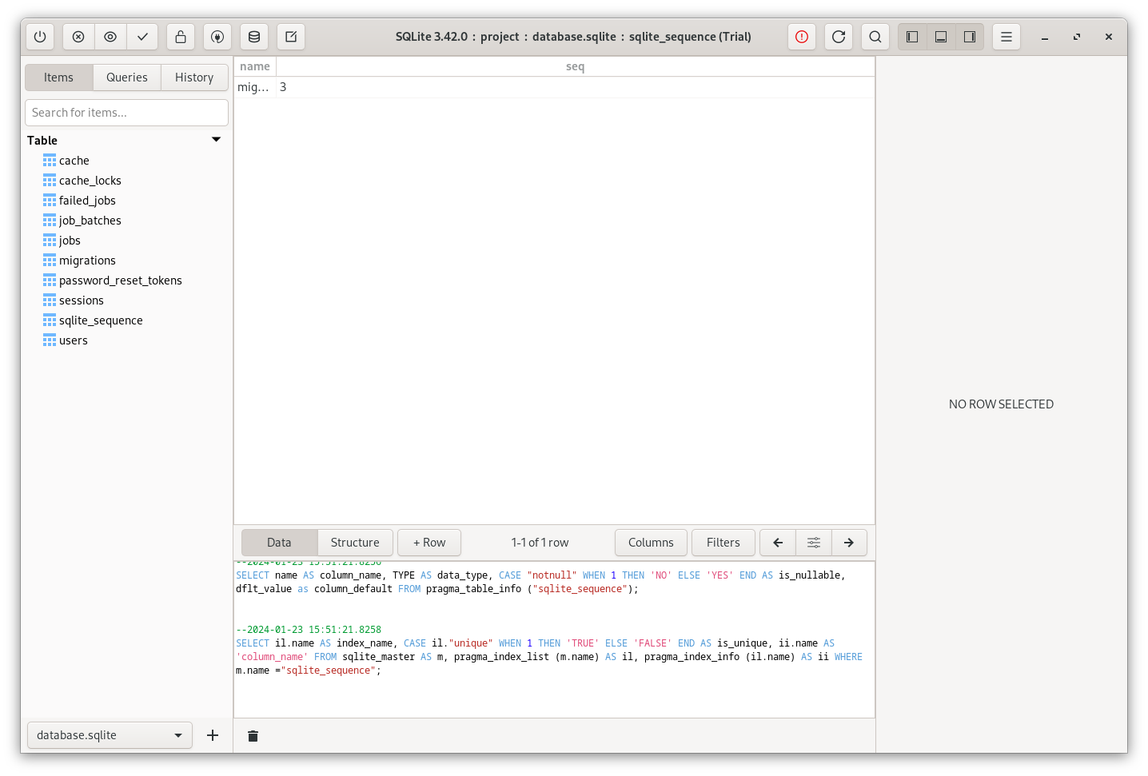Viewport: 1148px width, 776px height.
Task: Restore the application window size
Action: [x=1077, y=37]
